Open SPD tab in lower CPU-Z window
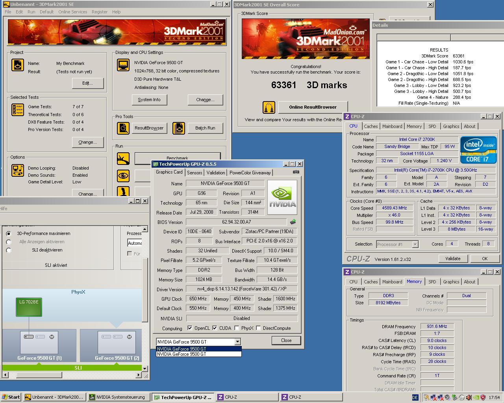This screenshot has height=403, width=504. tap(432, 282)
